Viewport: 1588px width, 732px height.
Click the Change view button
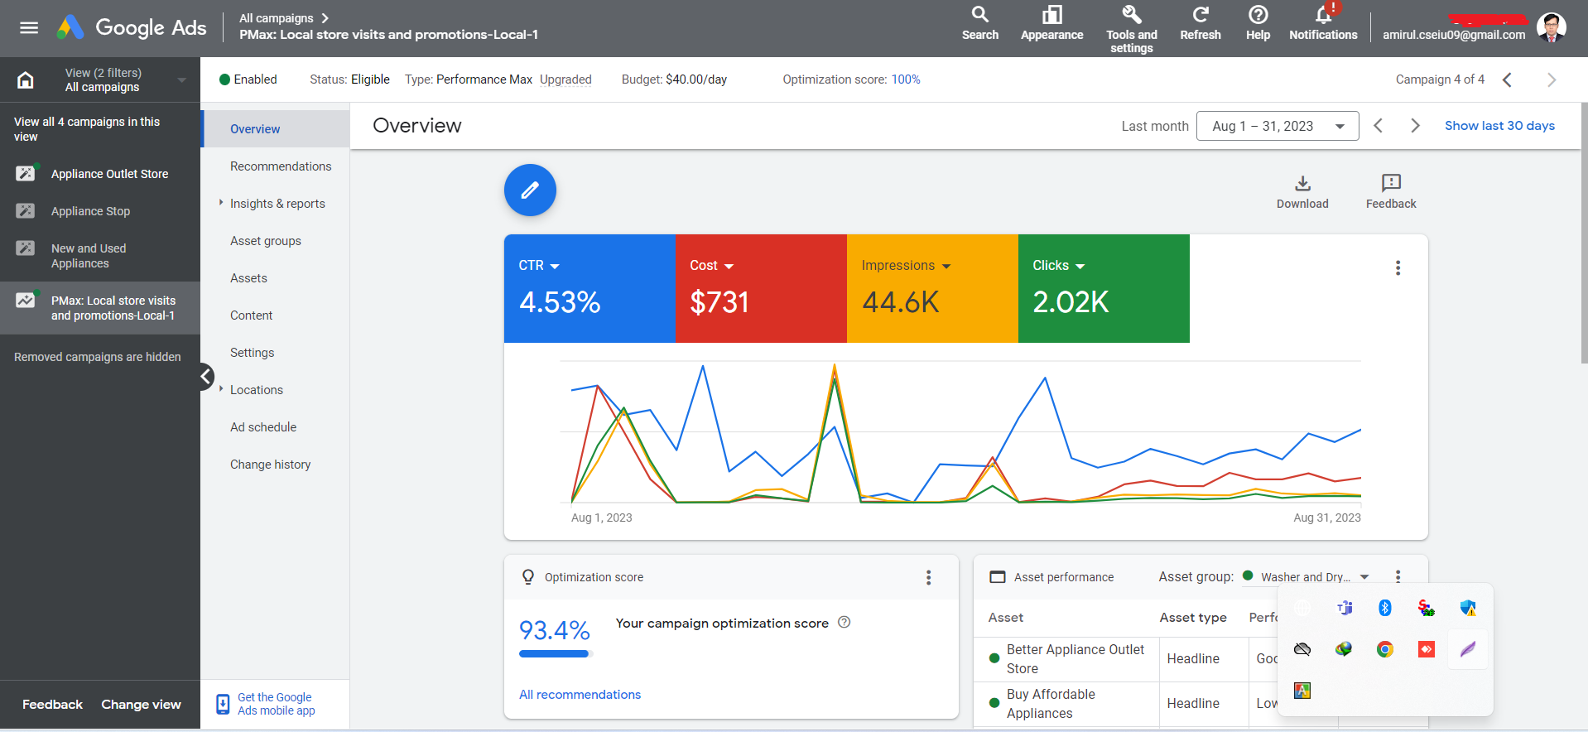point(141,705)
